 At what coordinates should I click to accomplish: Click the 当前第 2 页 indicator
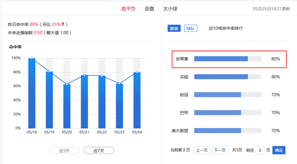(180, 150)
